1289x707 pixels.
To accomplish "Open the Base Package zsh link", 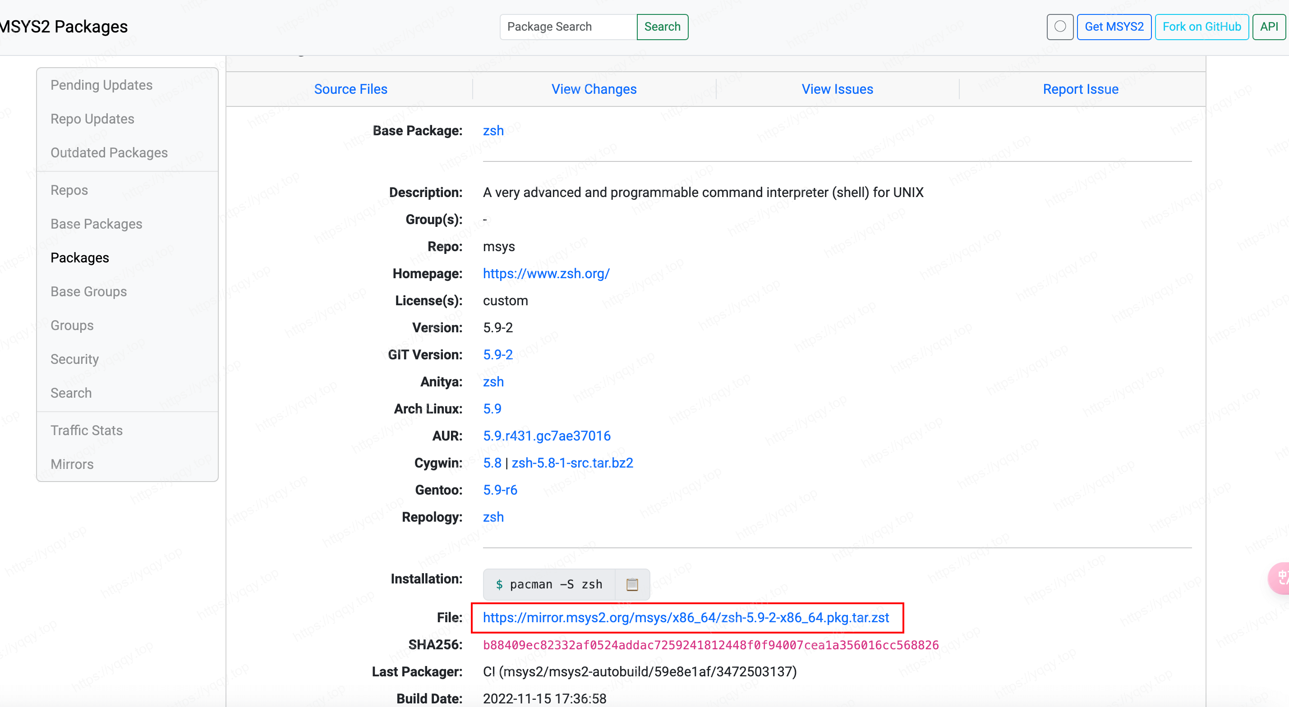I will [493, 131].
